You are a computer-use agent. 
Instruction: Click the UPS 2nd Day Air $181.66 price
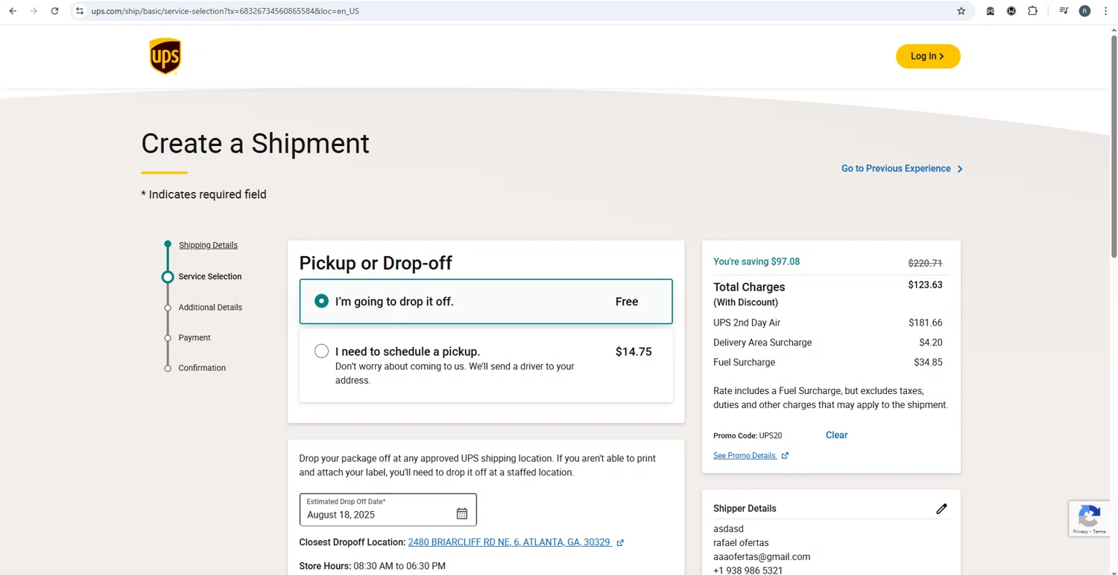925,323
